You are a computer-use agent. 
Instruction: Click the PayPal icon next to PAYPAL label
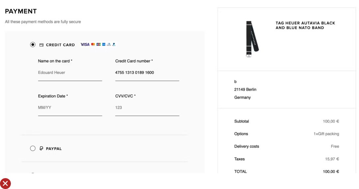click(x=41, y=149)
